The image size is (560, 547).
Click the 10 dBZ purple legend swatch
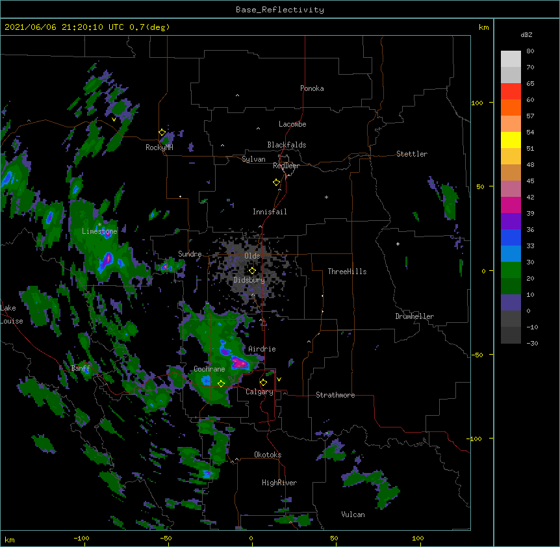[x=511, y=303]
